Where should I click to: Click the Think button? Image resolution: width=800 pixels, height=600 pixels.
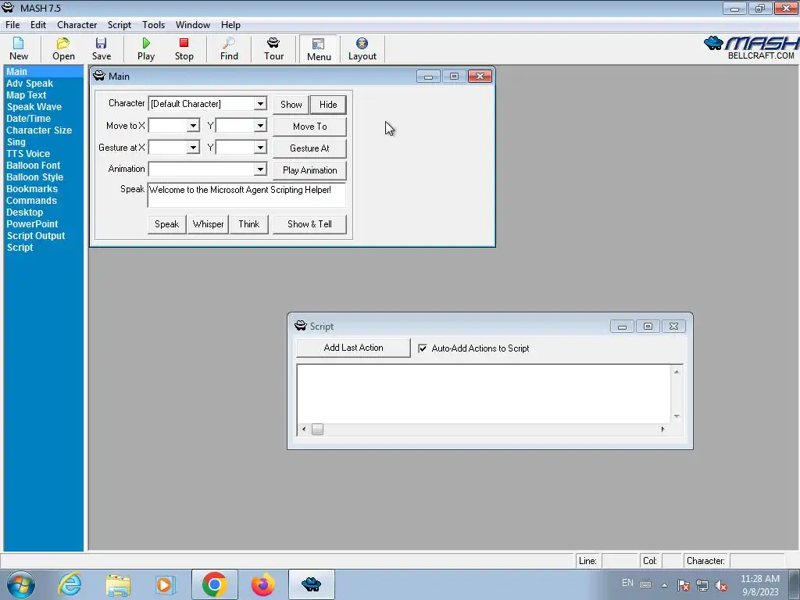[x=249, y=224]
